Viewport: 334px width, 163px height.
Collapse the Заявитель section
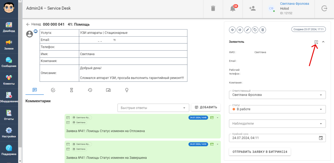tap(323, 42)
